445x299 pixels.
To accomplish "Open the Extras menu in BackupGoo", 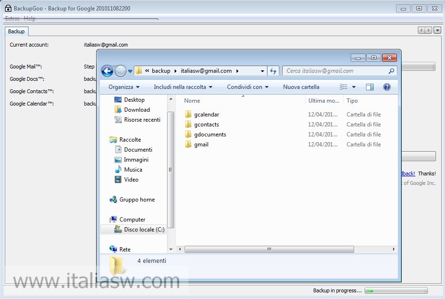I will tap(12, 19).
